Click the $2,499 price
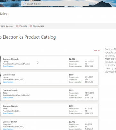The width and height of the screenshot is (116, 130). [72, 59]
